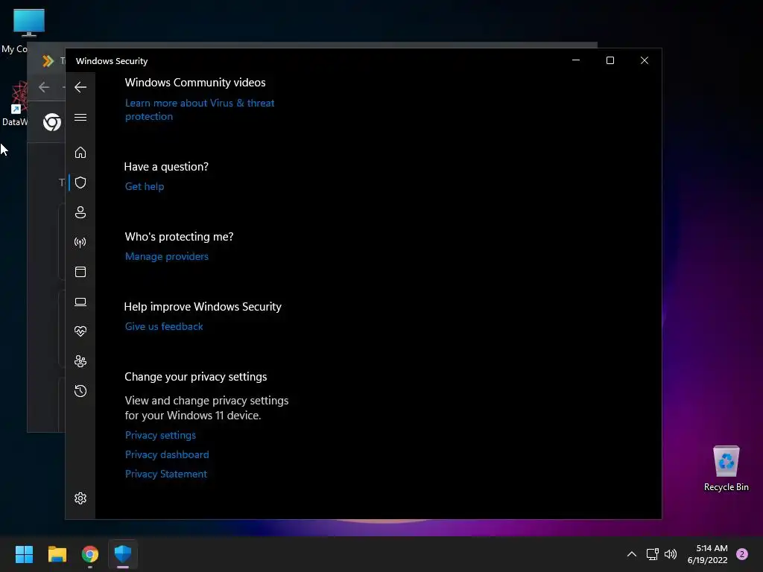The image size is (763, 572).
Task: Open the Home section icon
Action: [80, 152]
